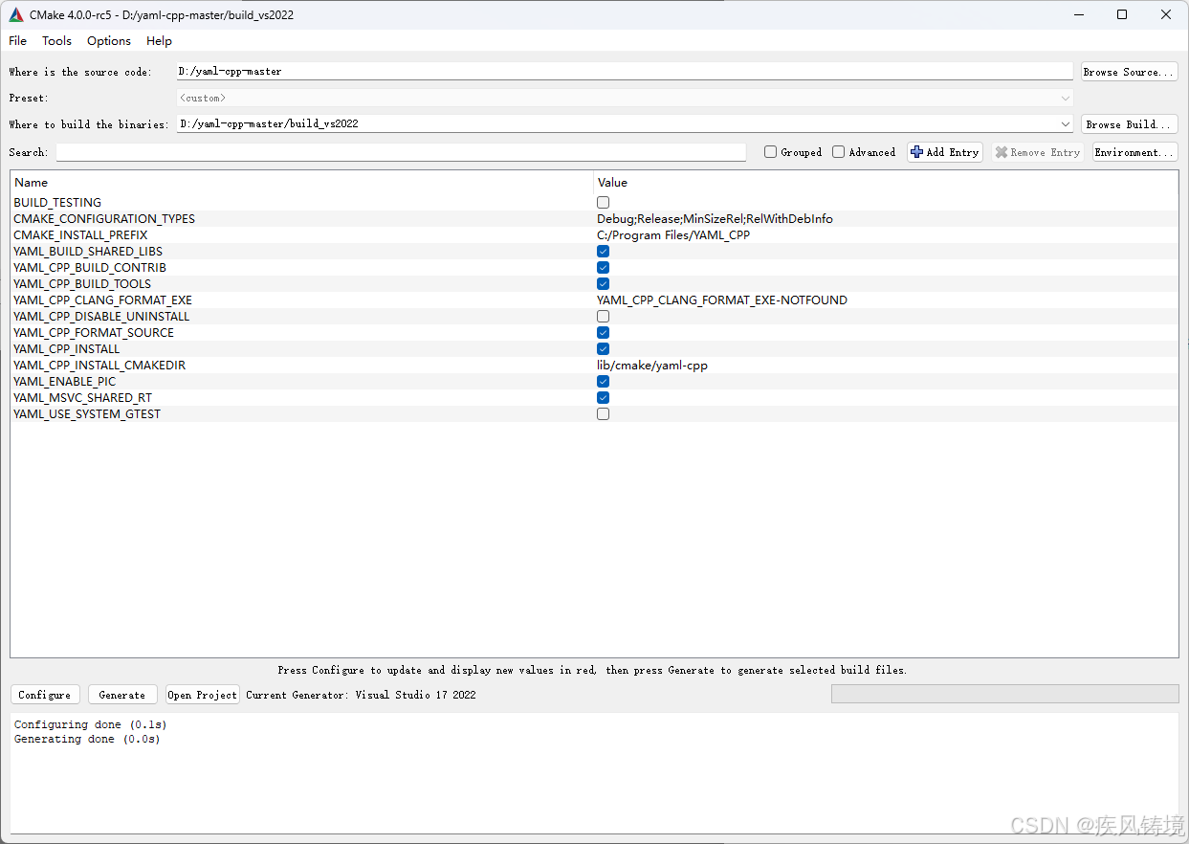Click the Configure button
This screenshot has height=844, width=1189.
tap(45, 695)
